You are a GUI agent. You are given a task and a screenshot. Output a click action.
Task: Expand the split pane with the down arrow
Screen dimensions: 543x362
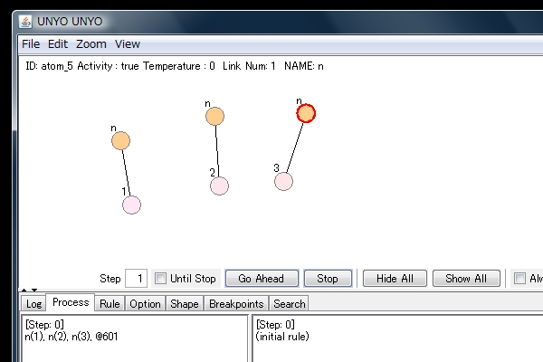(x=33, y=291)
